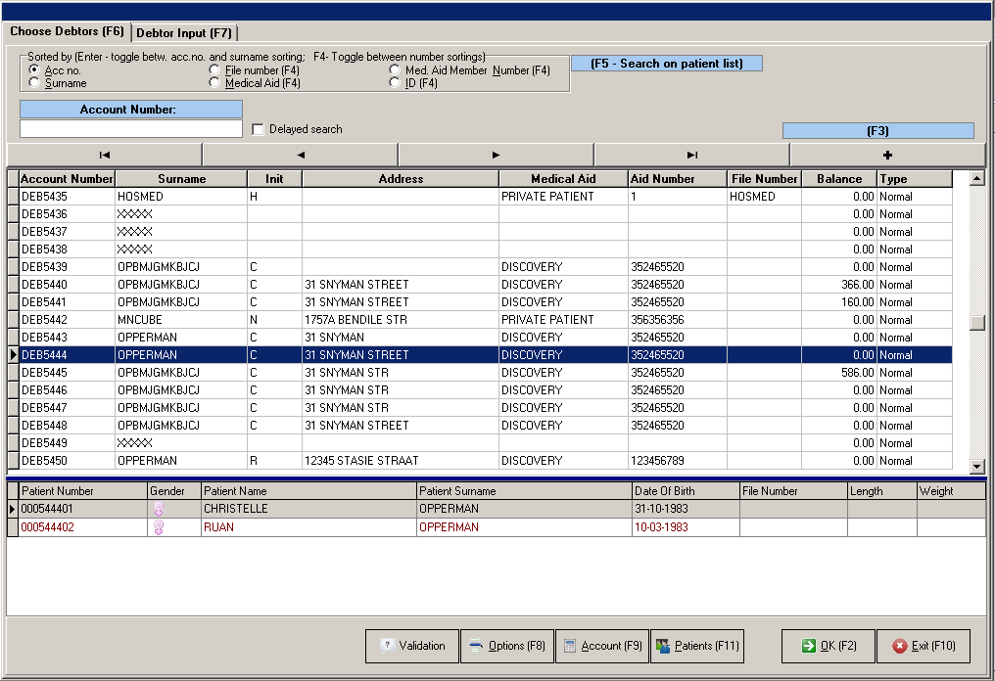Viewport: 995px width, 681px height.
Task: Select the DEB5450 OPPERMAN row
Action: click(294, 460)
